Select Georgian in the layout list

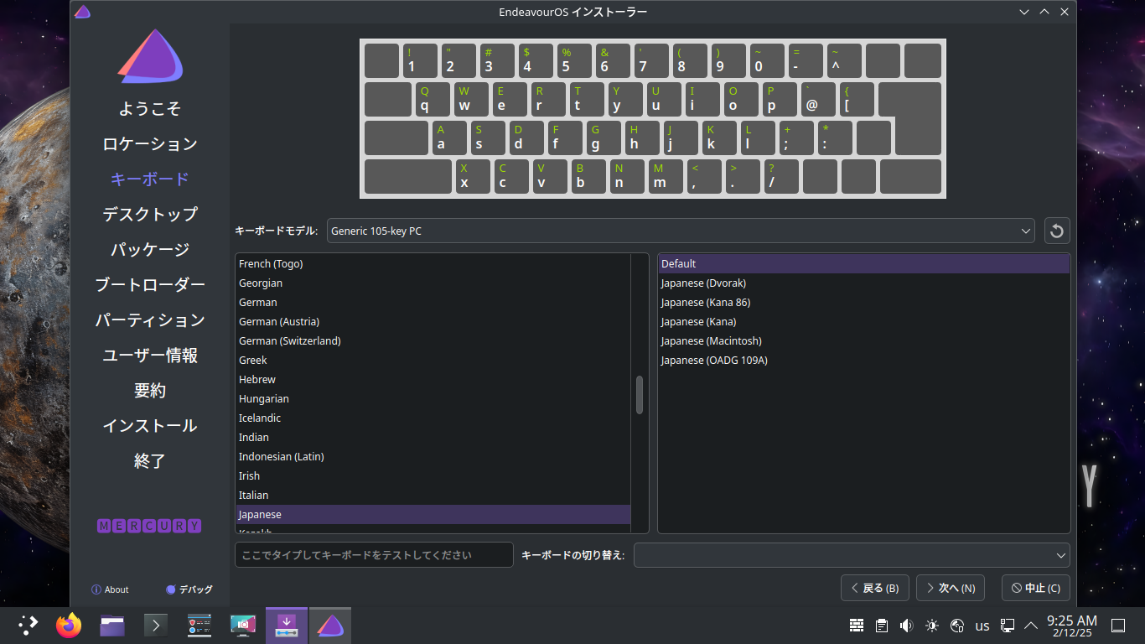(433, 283)
